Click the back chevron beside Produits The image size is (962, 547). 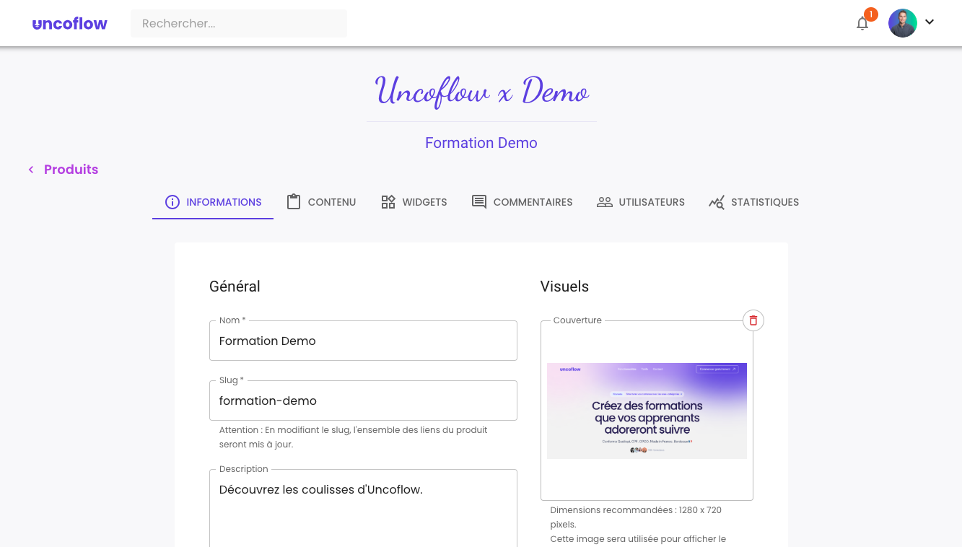point(31,170)
